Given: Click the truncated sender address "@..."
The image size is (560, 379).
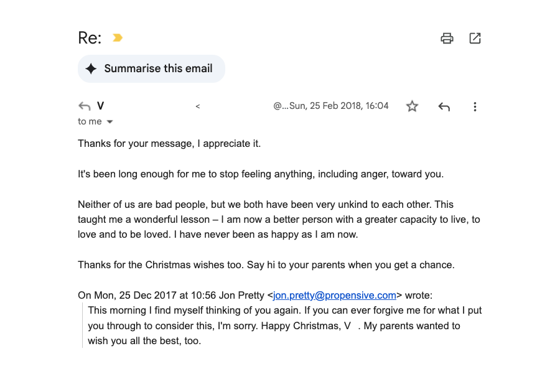Looking at the screenshot, I should click(281, 106).
